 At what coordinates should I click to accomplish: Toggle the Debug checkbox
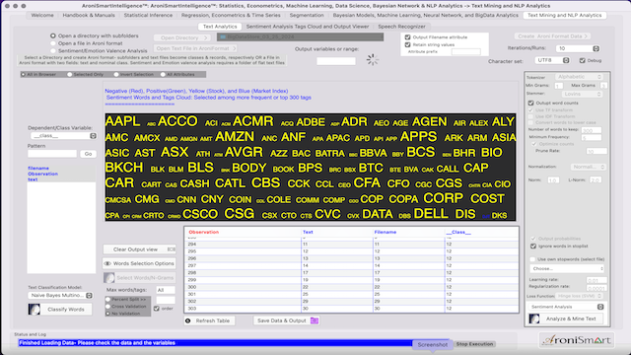pyautogui.click(x=583, y=60)
